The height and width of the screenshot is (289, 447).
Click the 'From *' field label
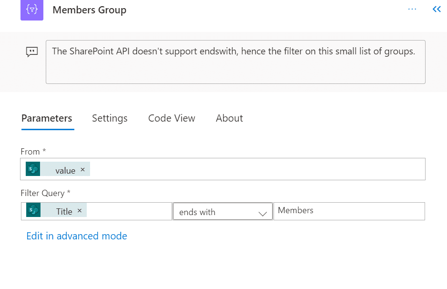tap(33, 152)
